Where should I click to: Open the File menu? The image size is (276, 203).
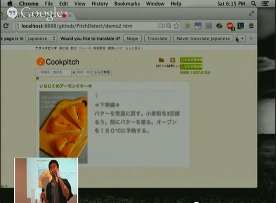click(49, 3)
